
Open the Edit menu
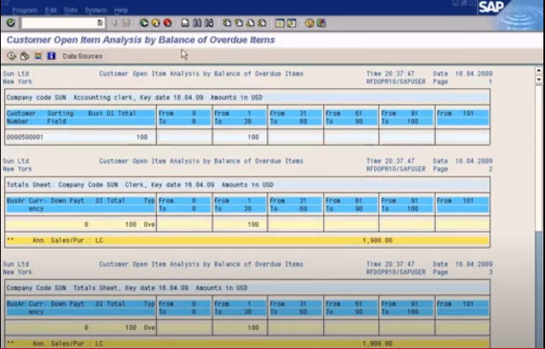click(50, 10)
